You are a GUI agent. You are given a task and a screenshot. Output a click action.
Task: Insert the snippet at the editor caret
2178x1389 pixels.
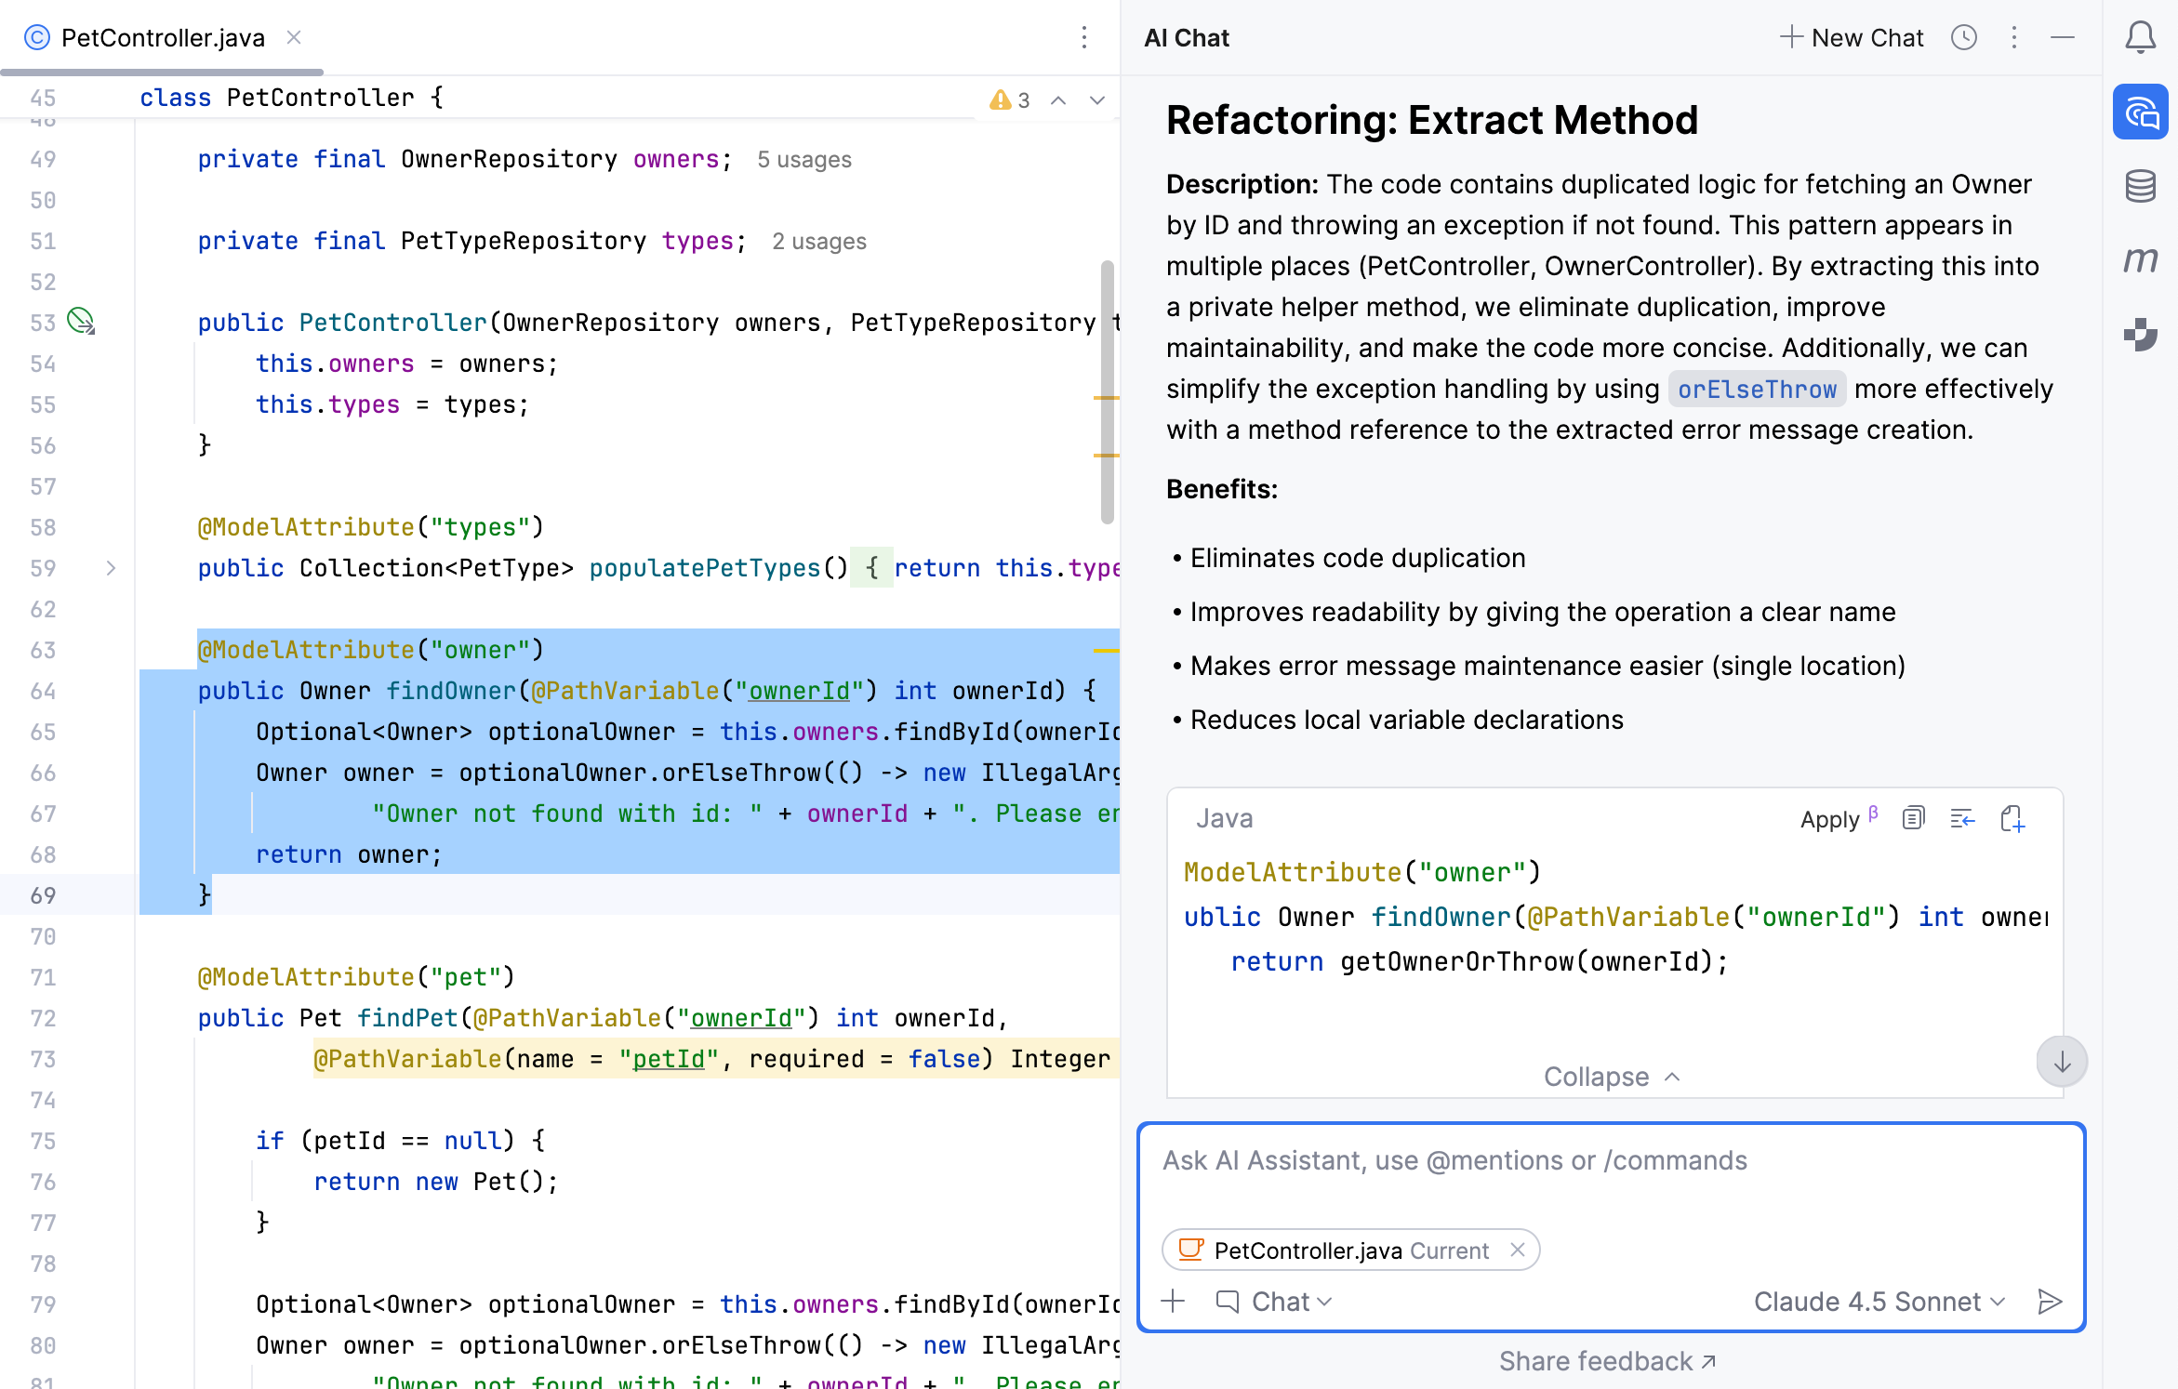pyautogui.click(x=1962, y=818)
